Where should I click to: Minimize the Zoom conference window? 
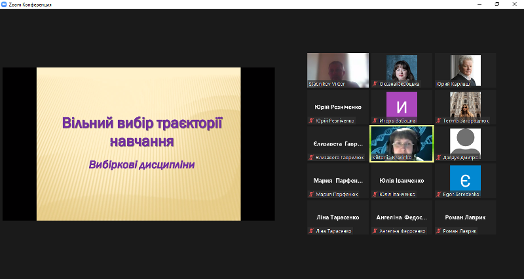[479, 4]
